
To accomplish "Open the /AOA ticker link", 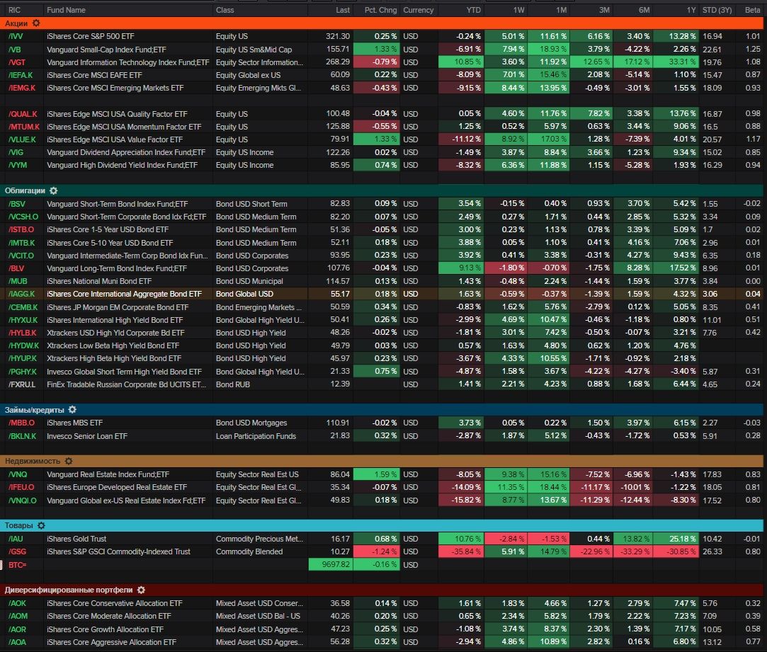I will coord(17,642).
